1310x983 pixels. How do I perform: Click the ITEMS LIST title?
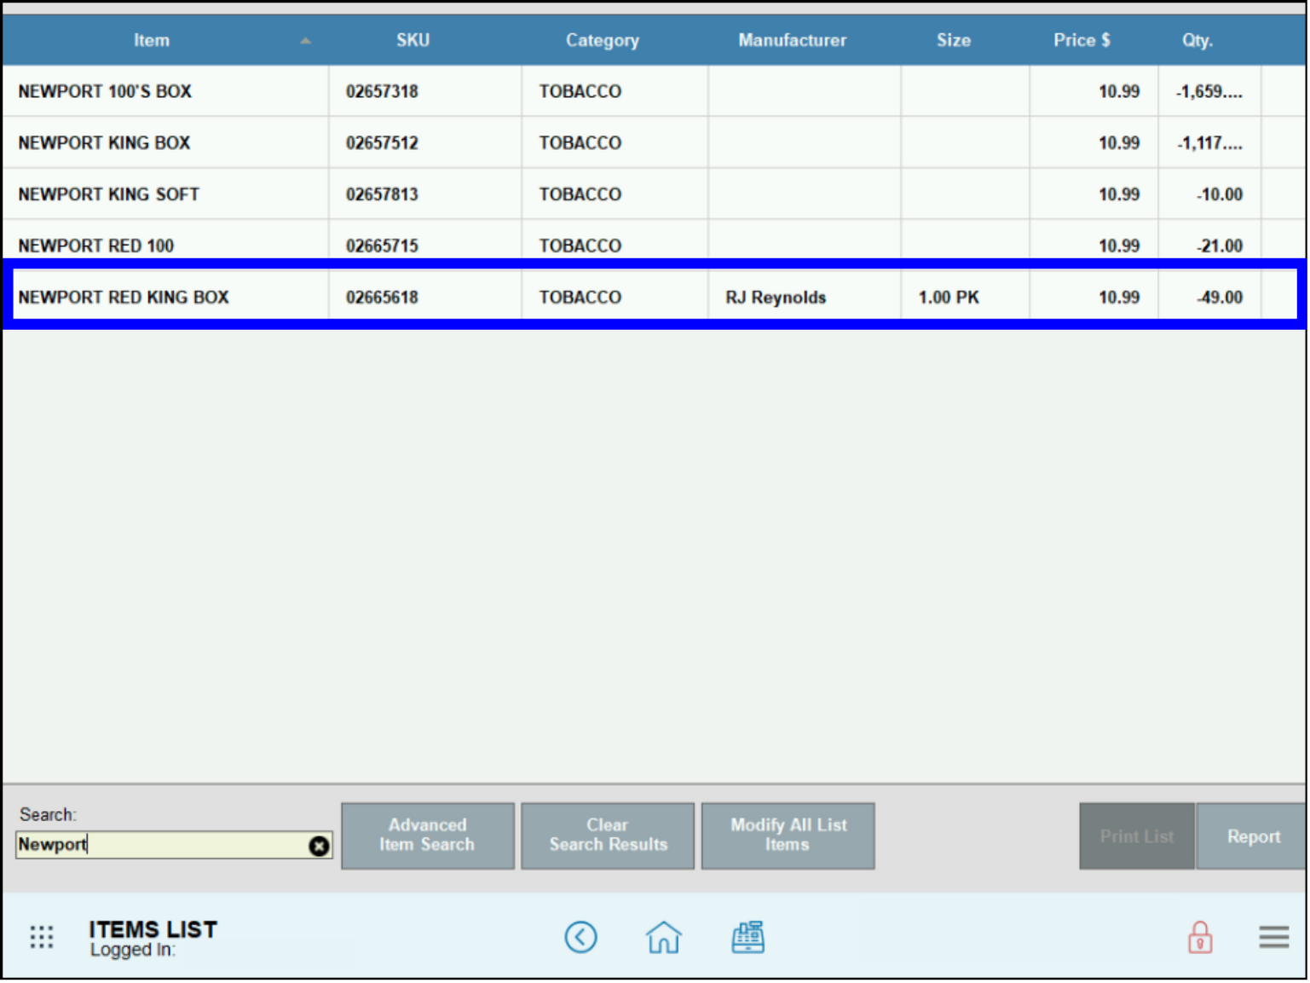tap(153, 929)
